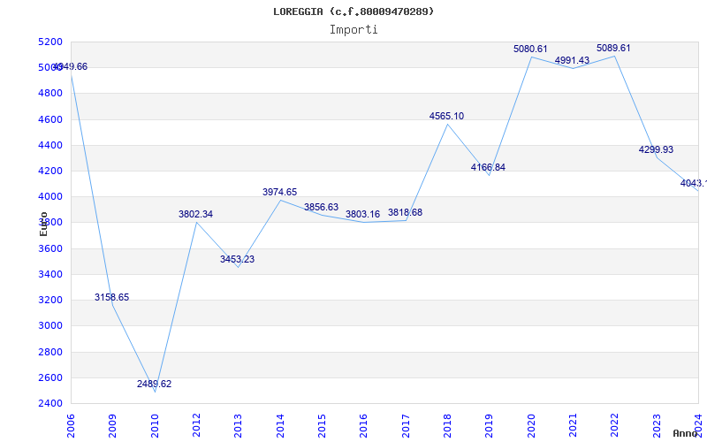Click the y-axis tick 4400
This screenshot has width=707, height=442.
(50, 145)
